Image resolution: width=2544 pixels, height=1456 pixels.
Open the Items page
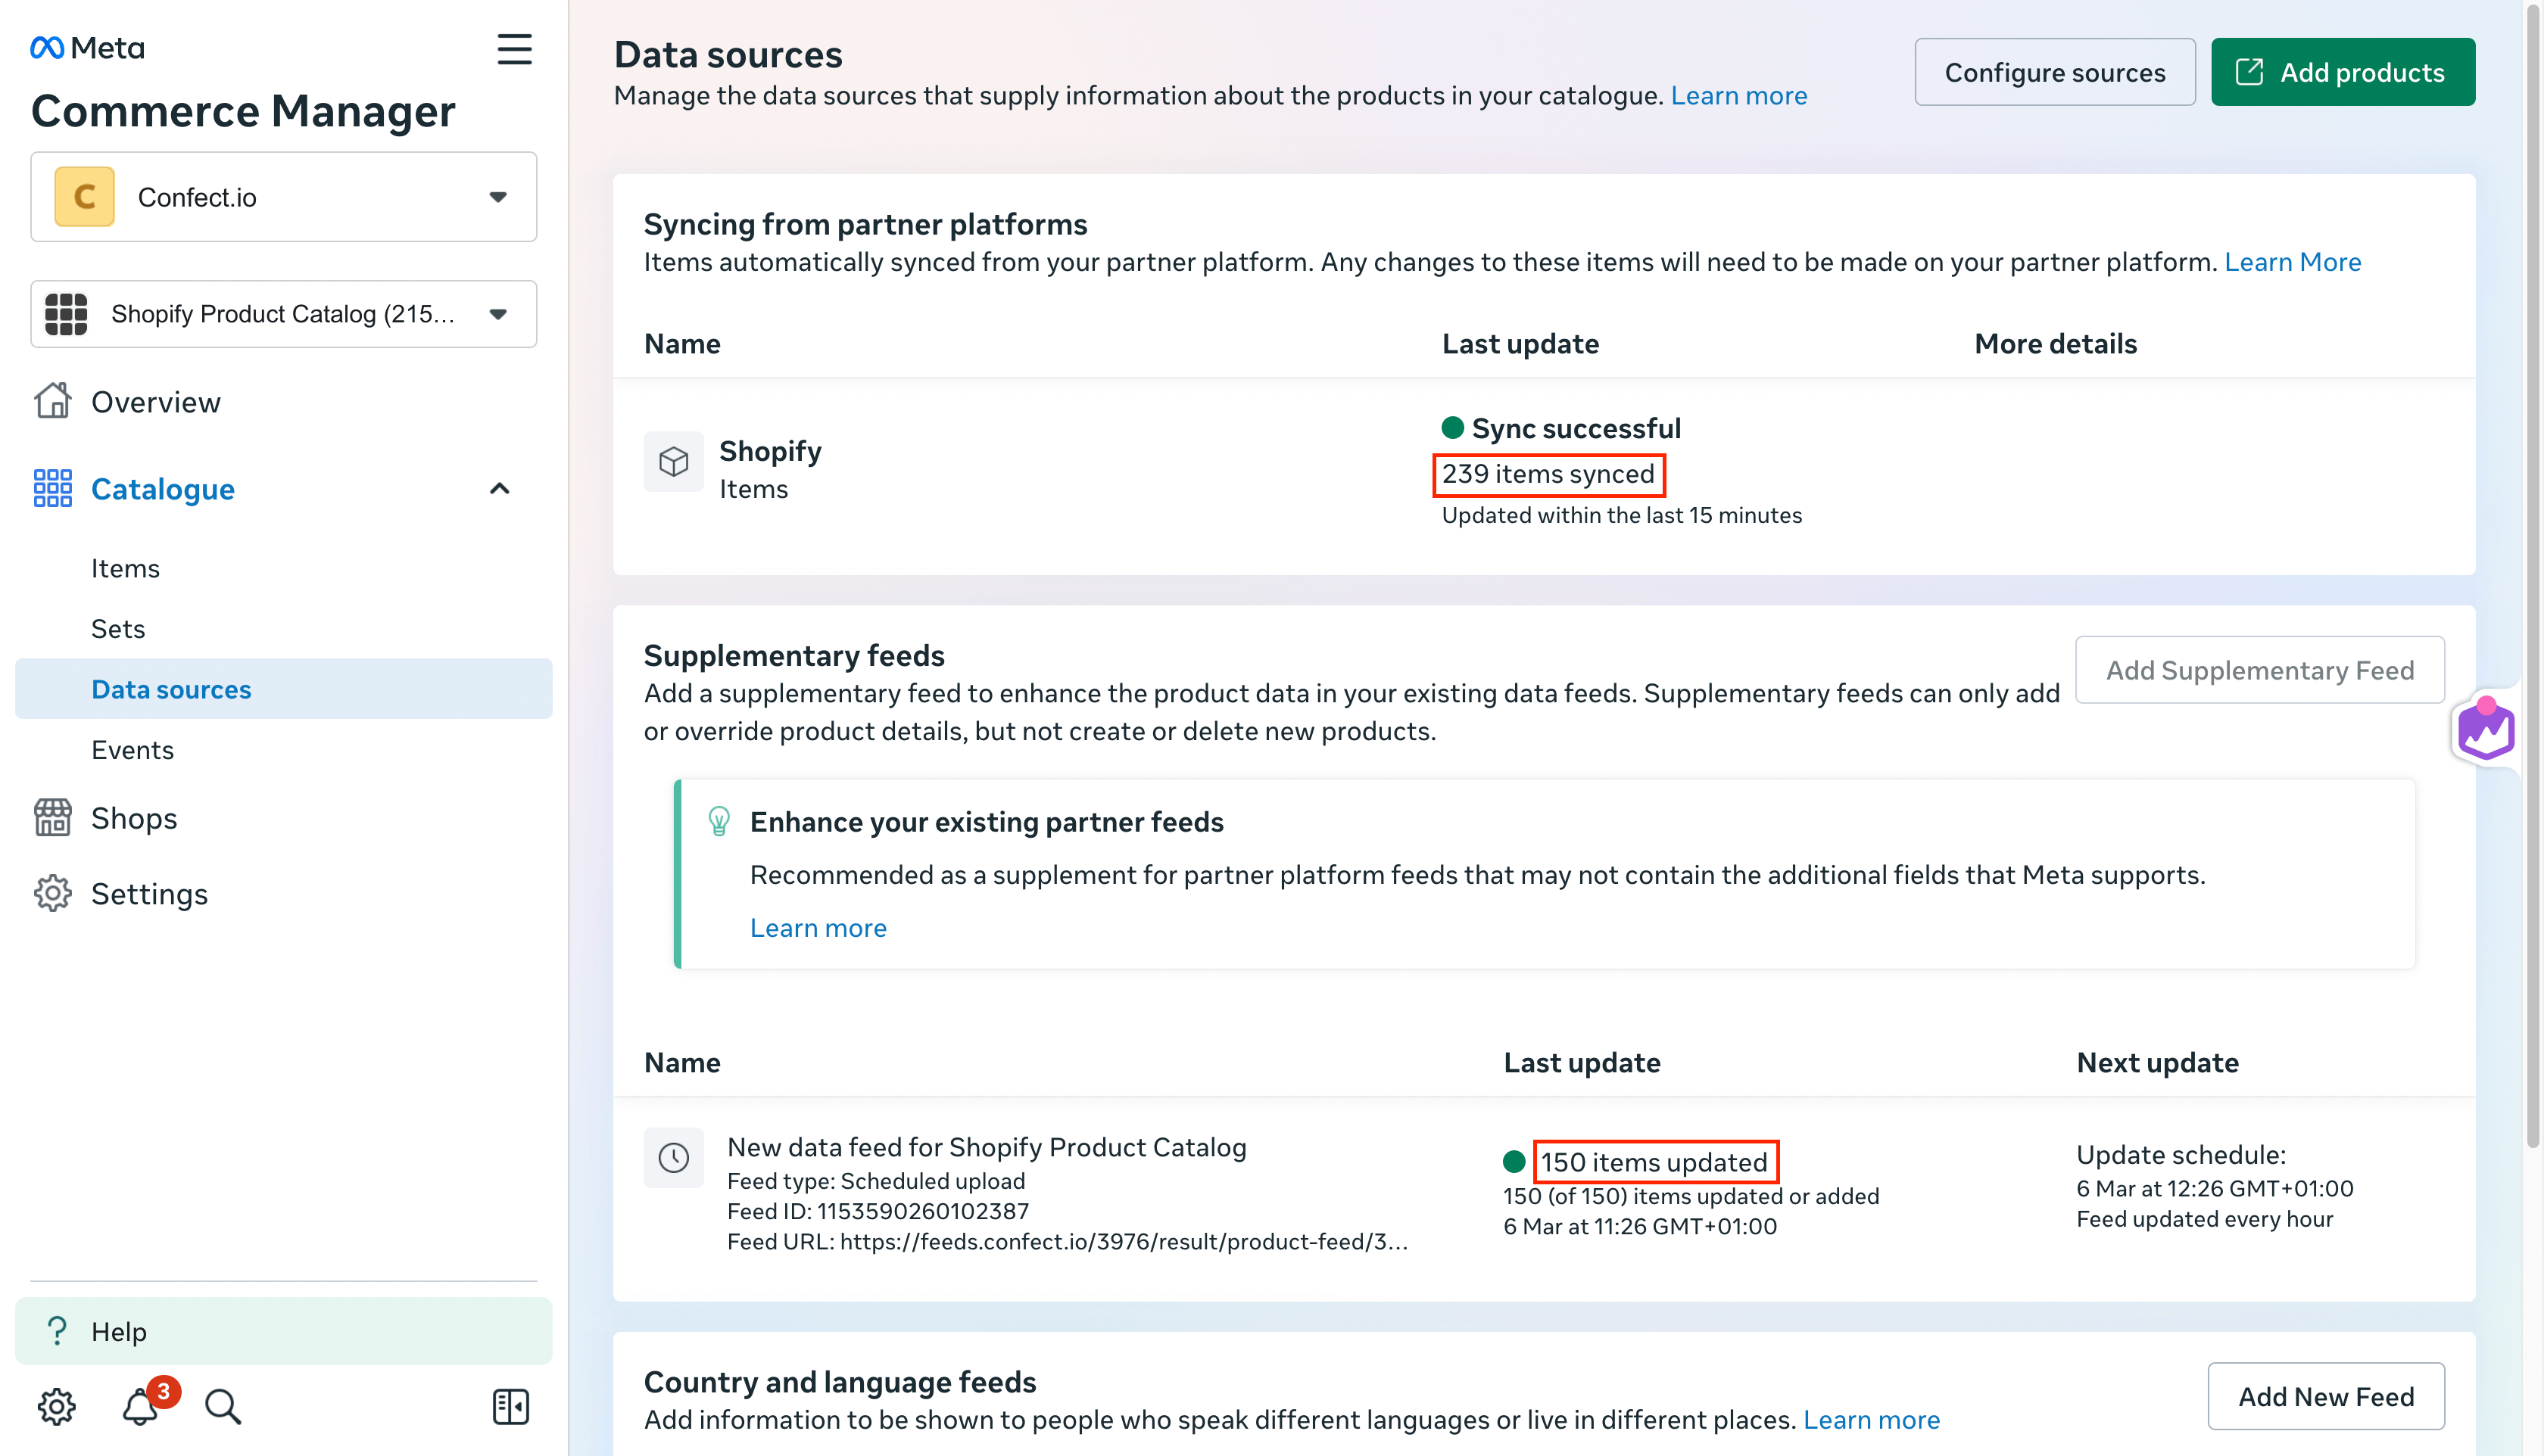coord(125,568)
